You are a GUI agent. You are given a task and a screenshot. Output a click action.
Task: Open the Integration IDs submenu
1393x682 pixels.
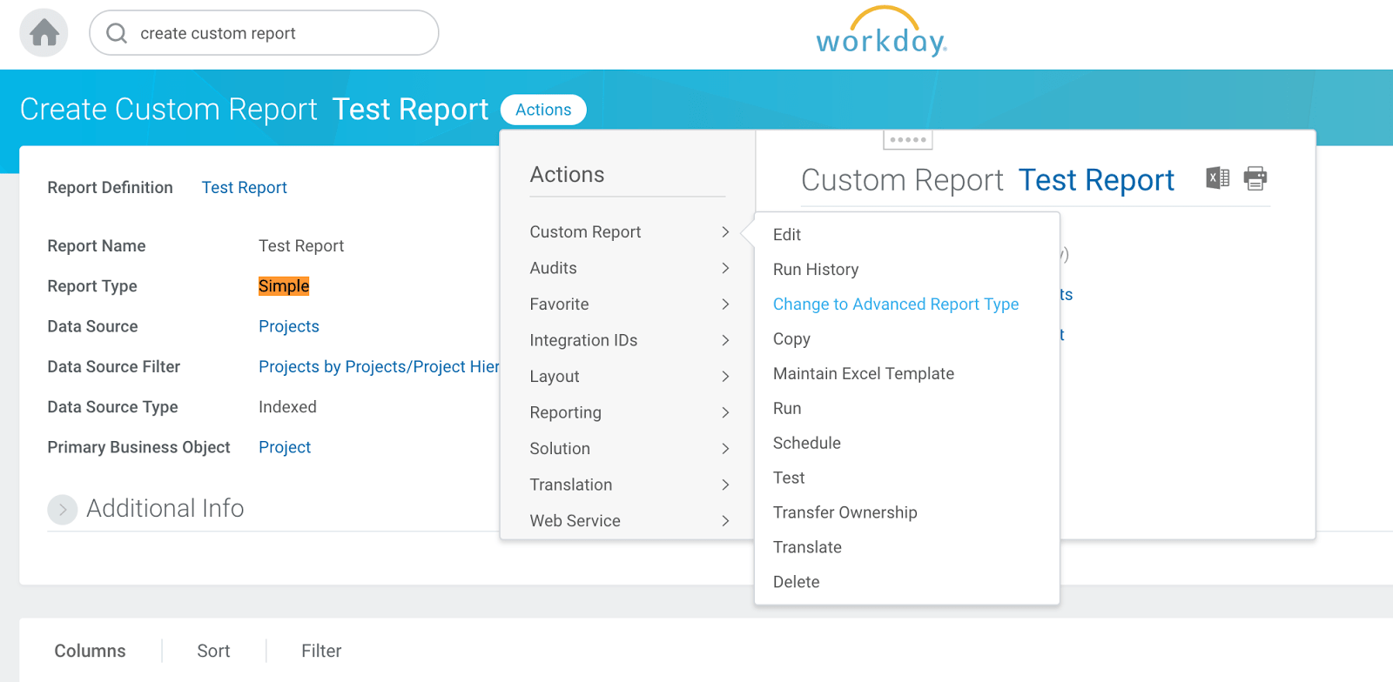[x=629, y=340]
